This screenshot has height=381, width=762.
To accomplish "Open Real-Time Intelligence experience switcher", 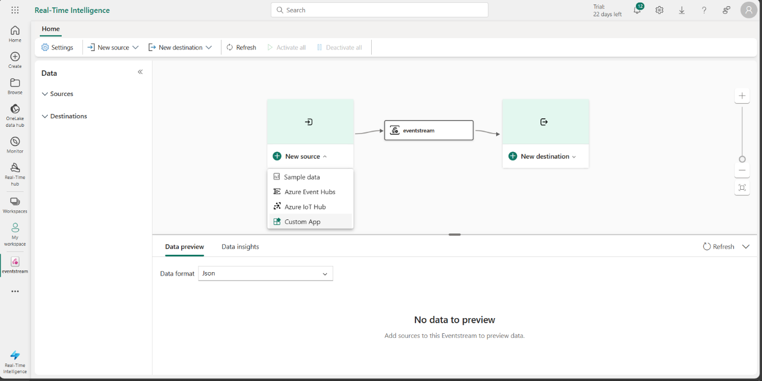I will coord(15,362).
